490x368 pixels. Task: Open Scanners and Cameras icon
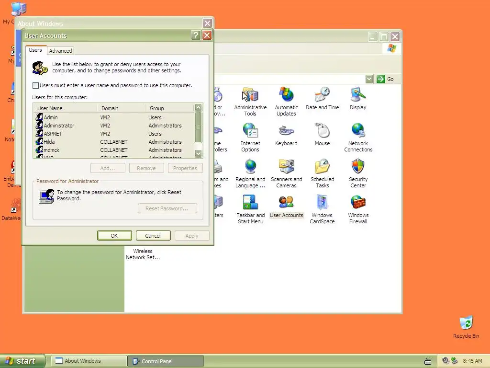coord(286,173)
